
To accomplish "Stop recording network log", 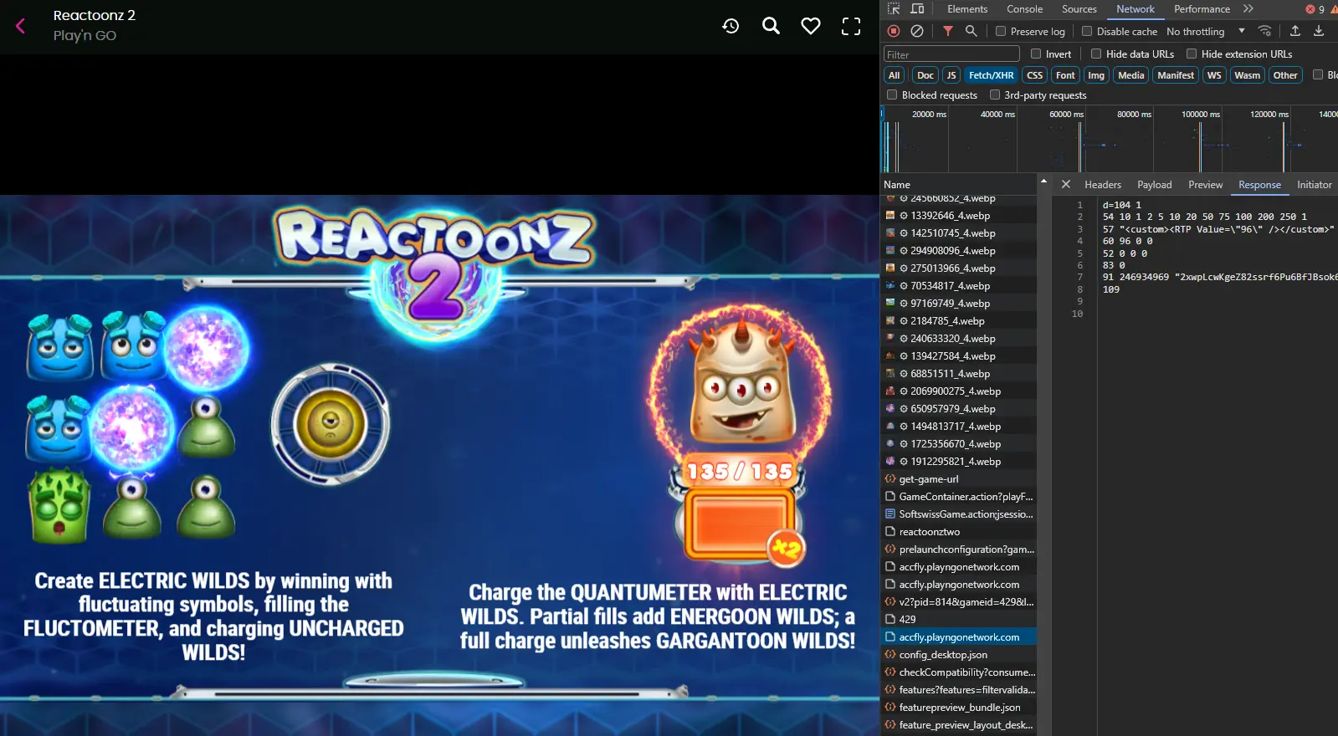I will [894, 31].
